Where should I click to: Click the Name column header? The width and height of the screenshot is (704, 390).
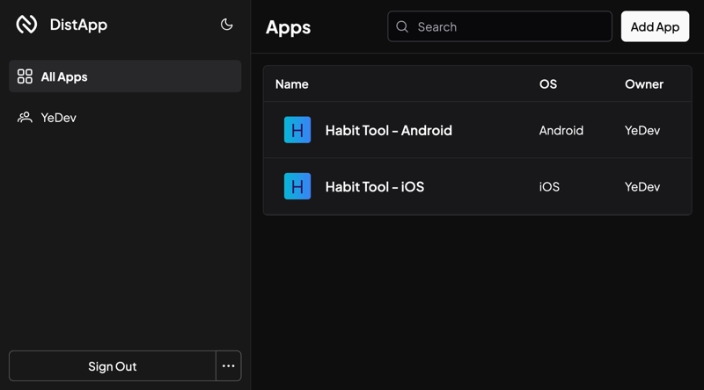tap(292, 84)
